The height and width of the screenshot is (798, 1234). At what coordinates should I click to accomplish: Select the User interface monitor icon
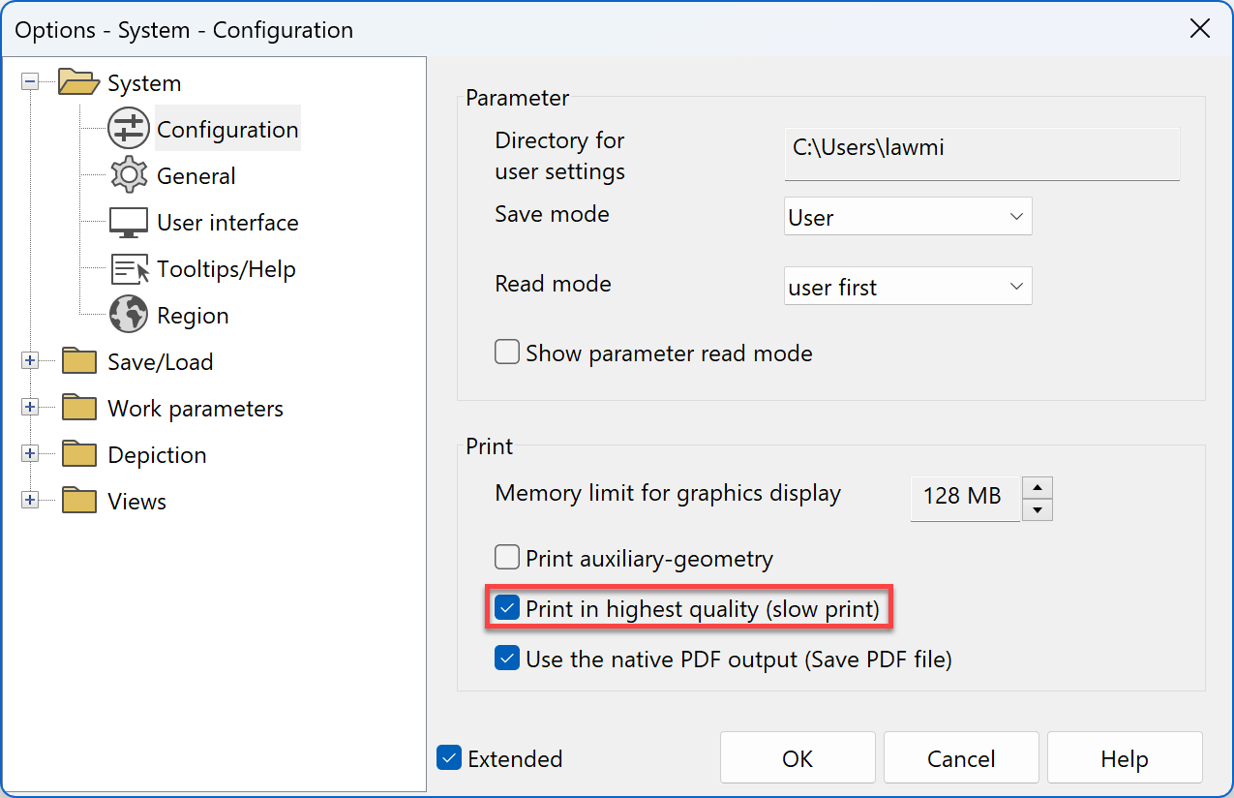click(x=132, y=222)
